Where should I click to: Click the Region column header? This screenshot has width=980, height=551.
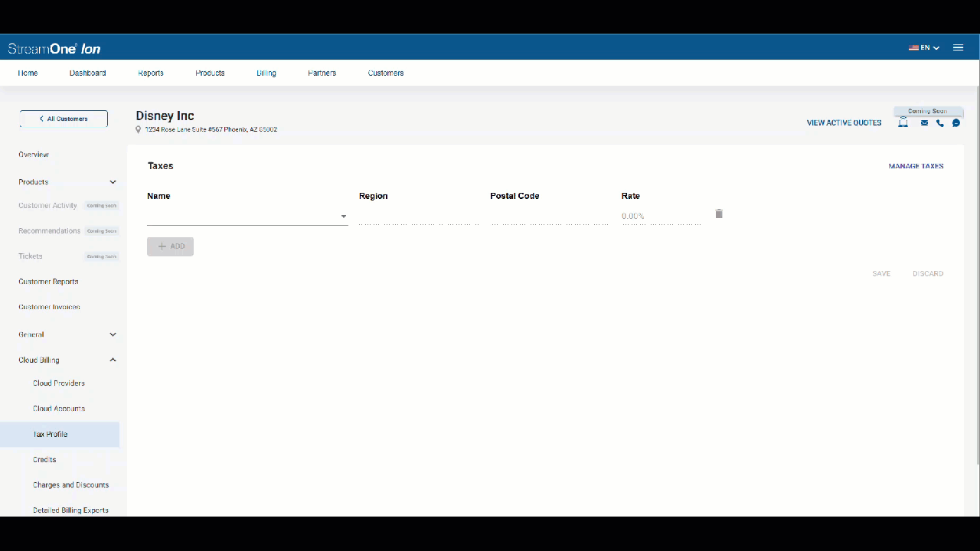click(x=374, y=196)
